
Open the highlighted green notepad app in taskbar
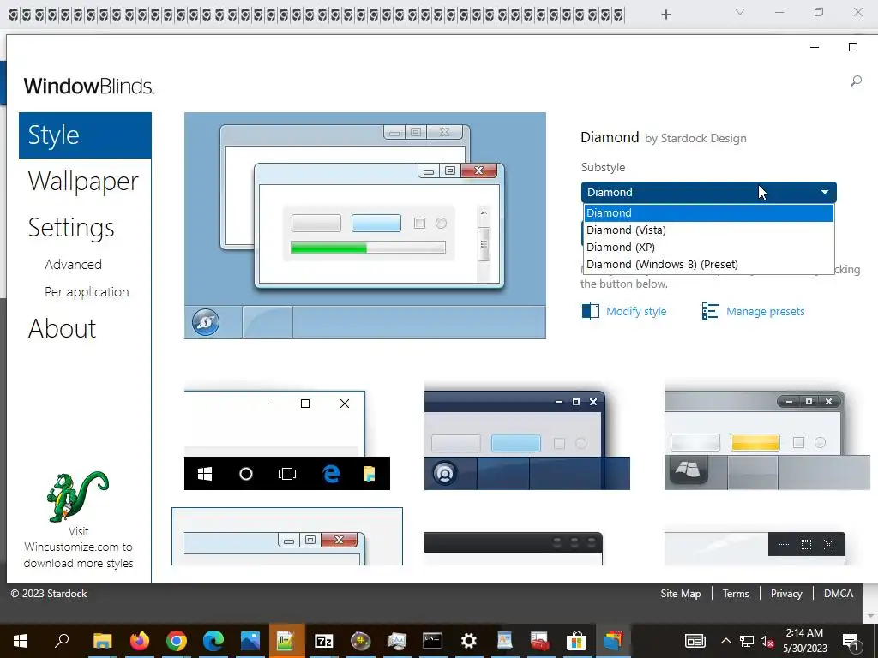(x=286, y=641)
